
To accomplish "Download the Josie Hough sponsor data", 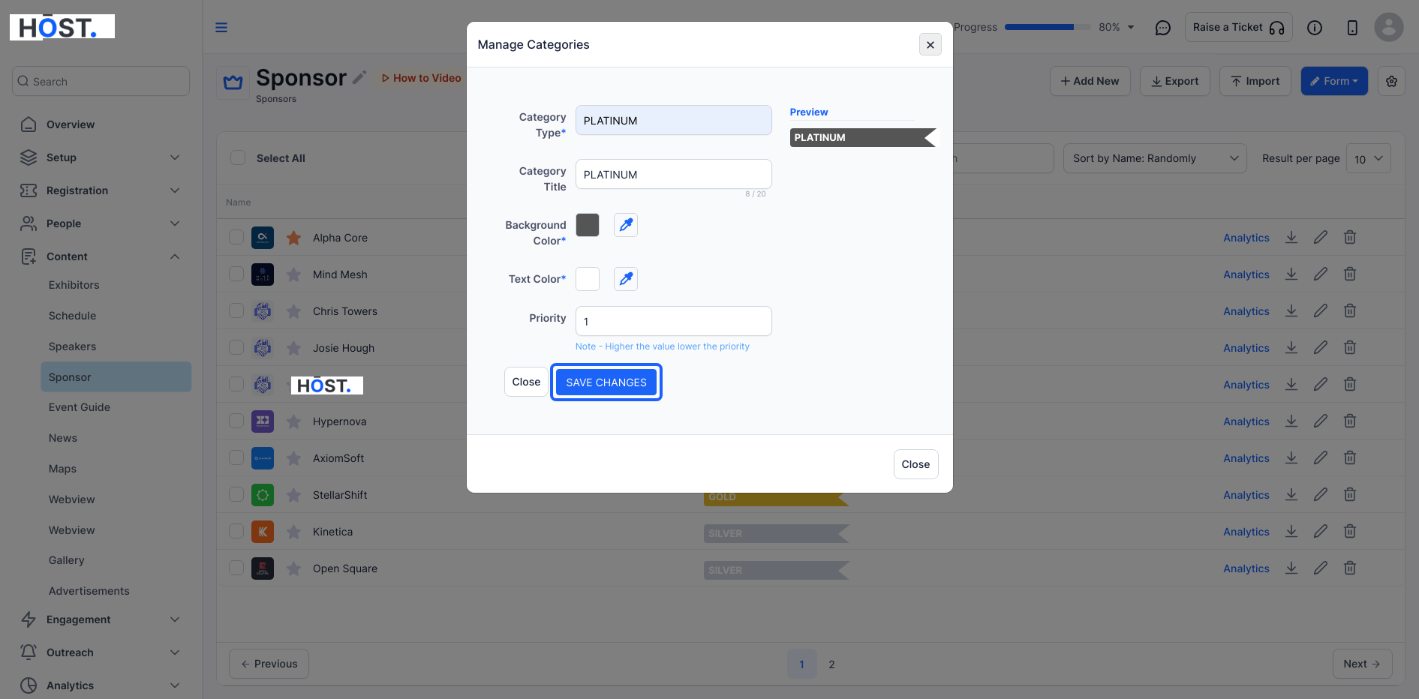I will (1291, 348).
